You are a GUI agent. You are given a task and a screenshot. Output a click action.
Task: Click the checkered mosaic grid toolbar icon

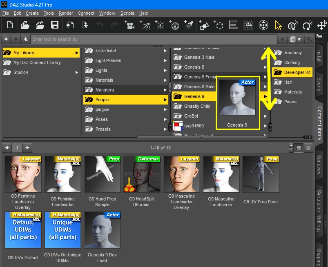click(x=248, y=25)
